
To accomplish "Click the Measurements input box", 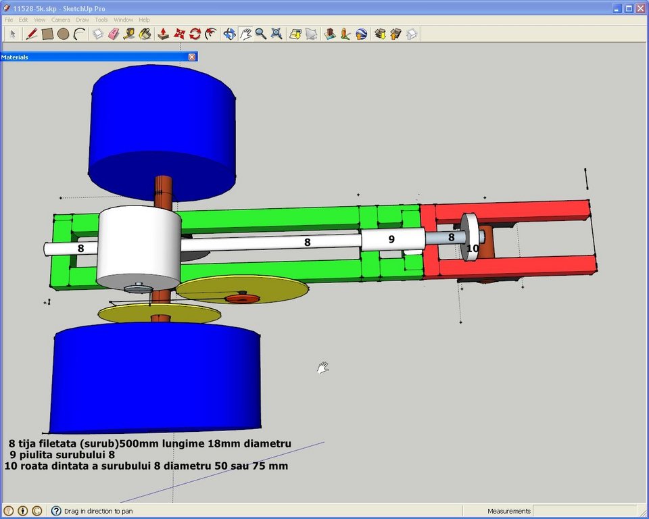I will point(584,511).
